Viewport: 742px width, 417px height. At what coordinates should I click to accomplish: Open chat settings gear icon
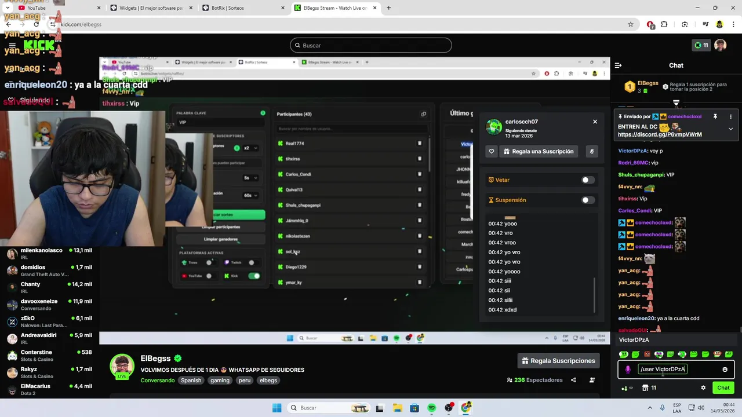pyautogui.click(x=703, y=388)
